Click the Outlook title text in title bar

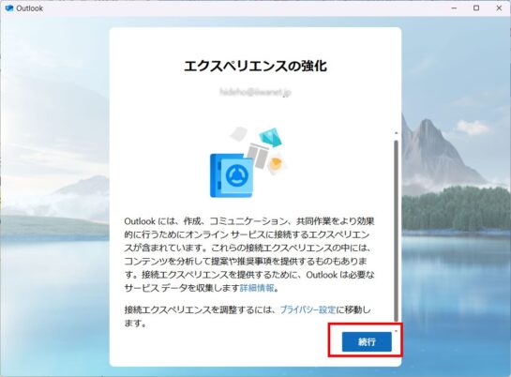[30, 8]
